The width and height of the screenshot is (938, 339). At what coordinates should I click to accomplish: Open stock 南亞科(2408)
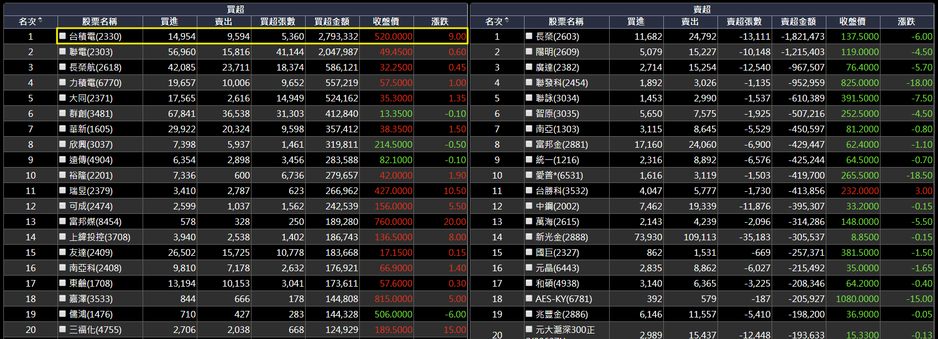pos(95,268)
